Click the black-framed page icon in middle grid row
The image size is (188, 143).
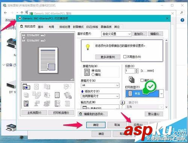click(57, 95)
